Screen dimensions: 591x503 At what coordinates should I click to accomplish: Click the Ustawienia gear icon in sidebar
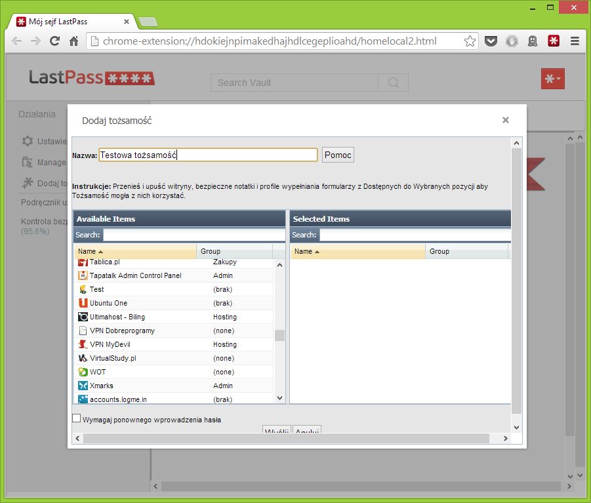click(27, 141)
